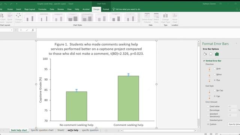Open the Quick Layout gallery
The height and width of the screenshot is (135, 240).
[9, 18]
